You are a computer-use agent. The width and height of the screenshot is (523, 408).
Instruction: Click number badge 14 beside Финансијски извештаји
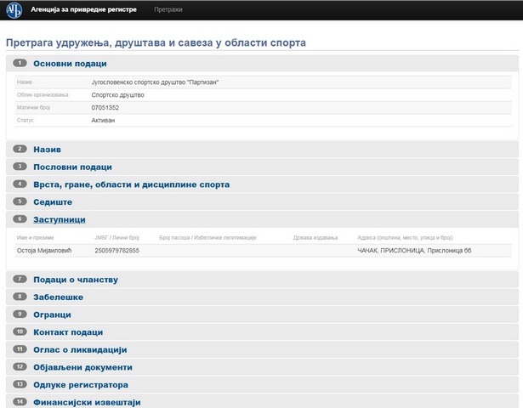click(x=20, y=402)
